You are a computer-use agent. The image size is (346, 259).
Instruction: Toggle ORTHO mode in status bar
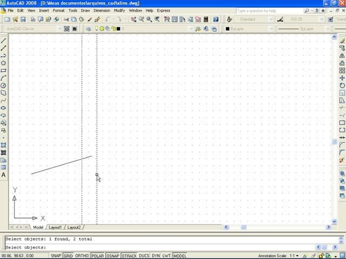coord(82,256)
